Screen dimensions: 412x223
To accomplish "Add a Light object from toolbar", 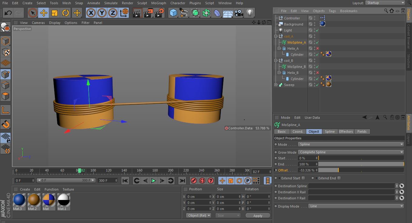I will (250, 13).
